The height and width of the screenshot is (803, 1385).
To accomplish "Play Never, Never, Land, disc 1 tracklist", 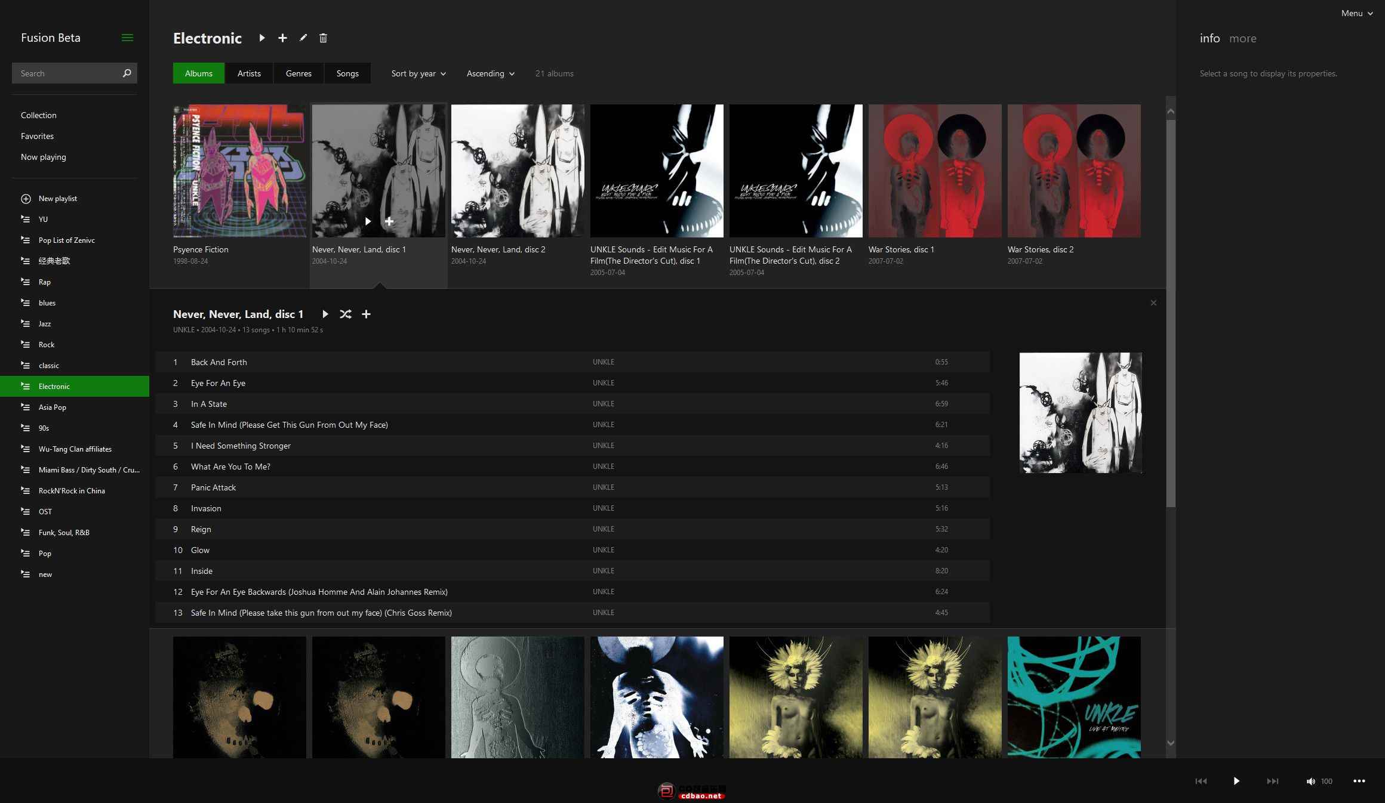I will (x=325, y=314).
